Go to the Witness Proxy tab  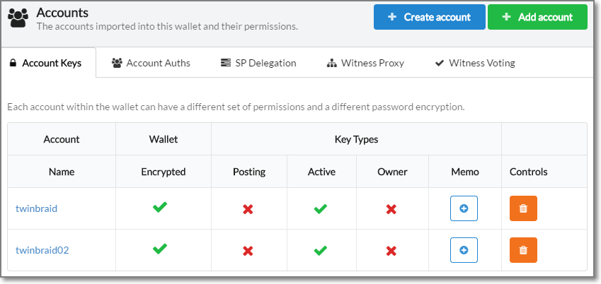365,63
